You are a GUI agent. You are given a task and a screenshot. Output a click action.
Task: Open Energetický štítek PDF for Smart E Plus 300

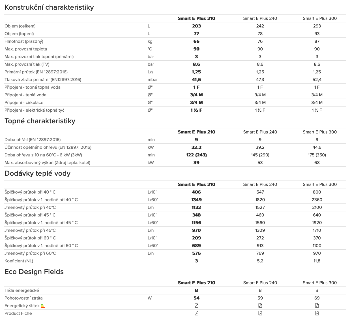pos(317,305)
